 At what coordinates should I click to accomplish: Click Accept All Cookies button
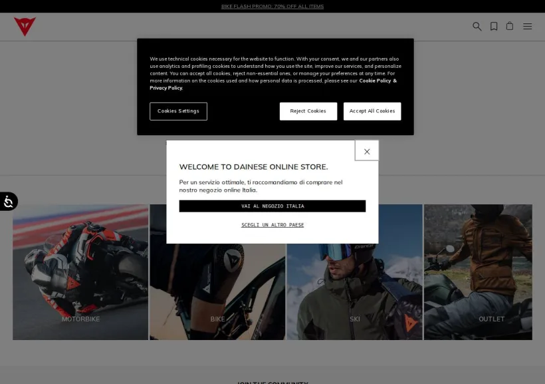click(x=372, y=111)
